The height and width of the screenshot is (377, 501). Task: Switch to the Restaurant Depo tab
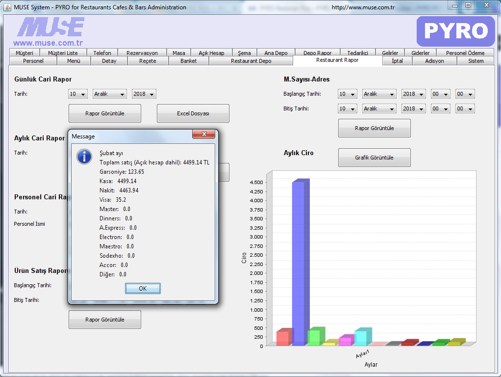251,61
